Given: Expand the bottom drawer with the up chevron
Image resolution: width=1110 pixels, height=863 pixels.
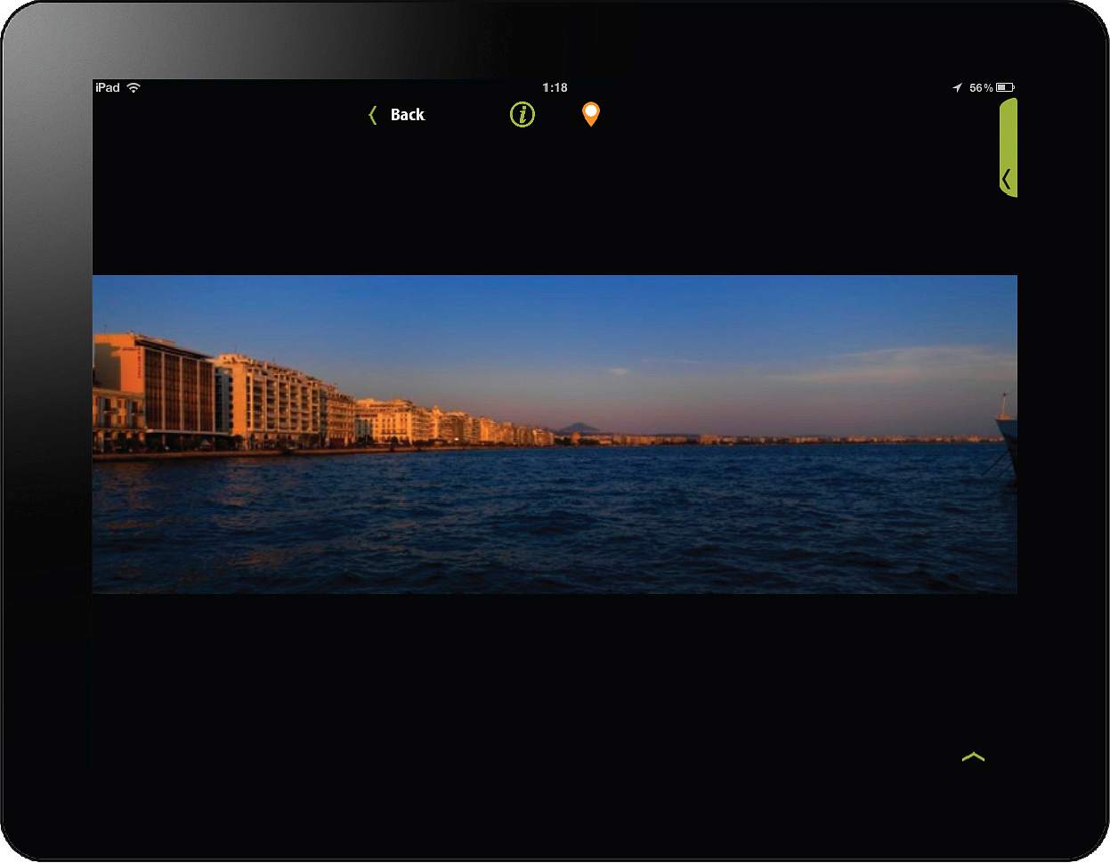Looking at the screenshot, I should coord(973,757).
